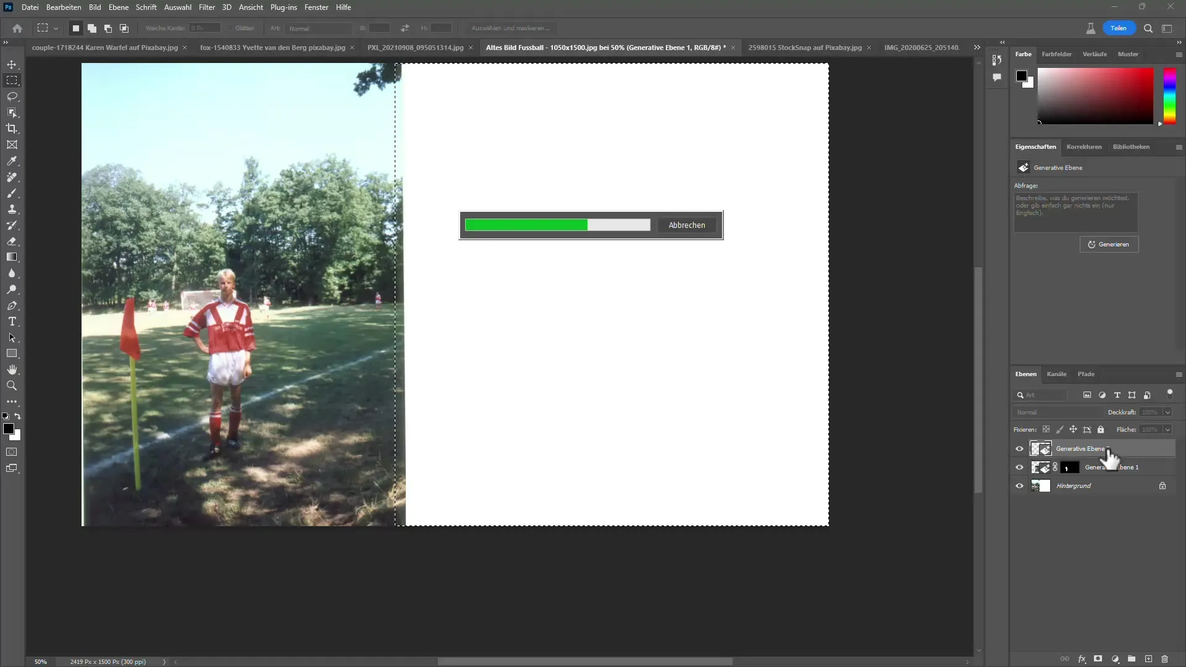
Task: Select the Magic Wand tool
Action: click(x=12, y=112)
